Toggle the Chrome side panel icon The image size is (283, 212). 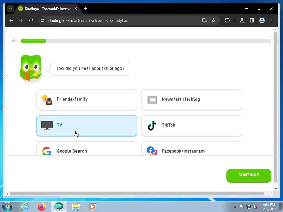pyautogui.click(x=252, y=20)
